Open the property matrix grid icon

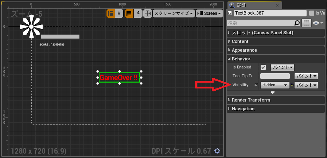[307, 23]
